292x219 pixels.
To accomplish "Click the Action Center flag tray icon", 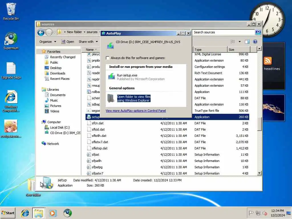I will [x=251, y=213].
